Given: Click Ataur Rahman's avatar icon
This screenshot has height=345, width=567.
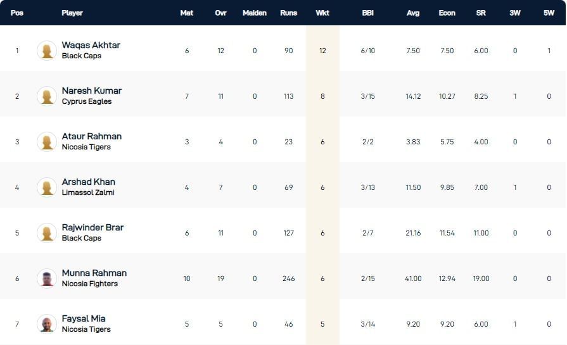Looking at the screenshot, I should coord(47,142).
